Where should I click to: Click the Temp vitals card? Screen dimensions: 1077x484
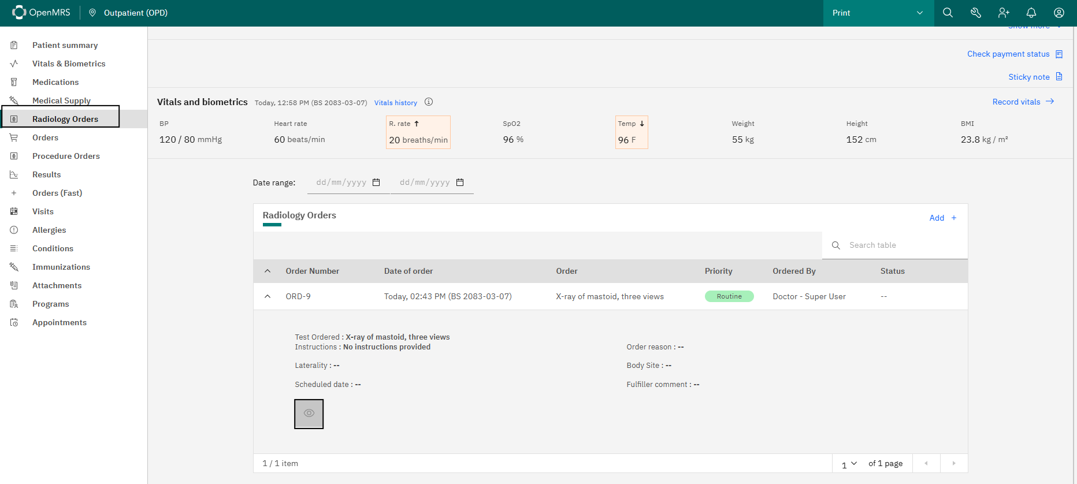pos(632,132)
